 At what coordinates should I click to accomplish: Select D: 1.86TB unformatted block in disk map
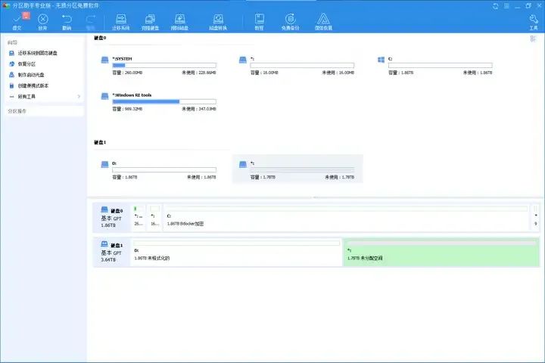click(236, 252)
